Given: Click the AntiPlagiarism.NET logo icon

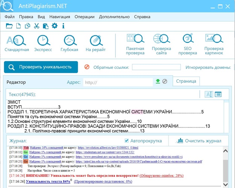Looking at the screenshot, I should coord(7,6).
